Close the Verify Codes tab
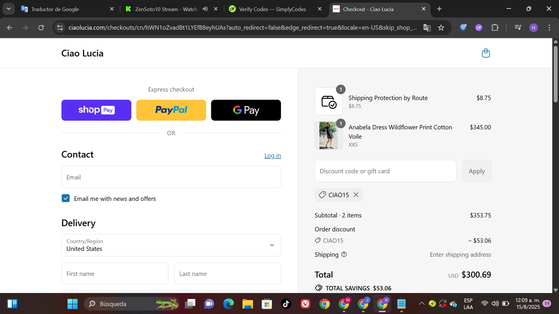The image size is (559, 314). coord(319,9)
